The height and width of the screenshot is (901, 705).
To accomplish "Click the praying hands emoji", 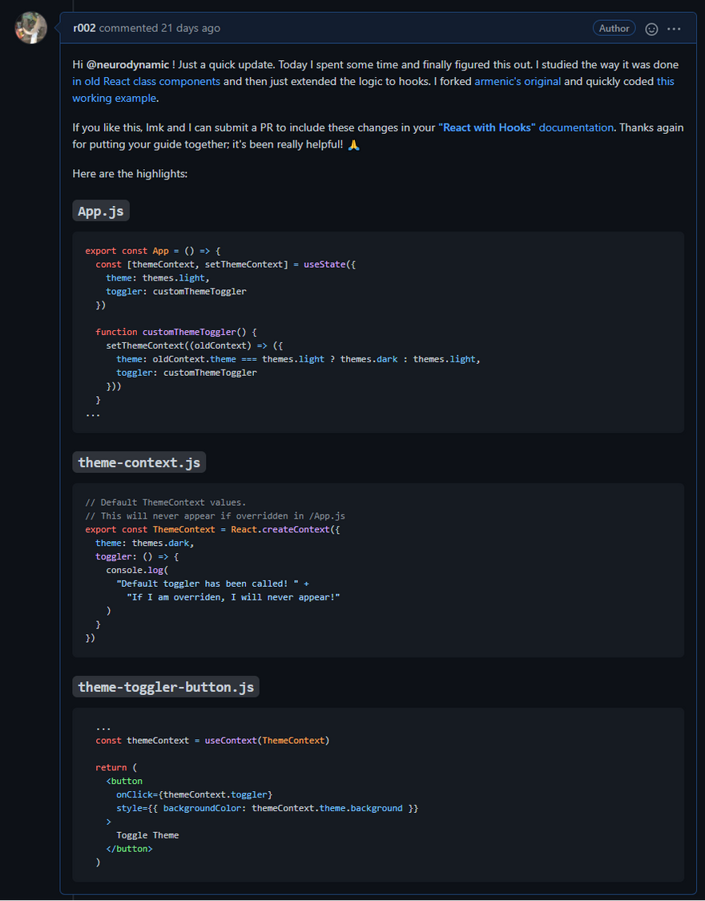I will 353,145.
